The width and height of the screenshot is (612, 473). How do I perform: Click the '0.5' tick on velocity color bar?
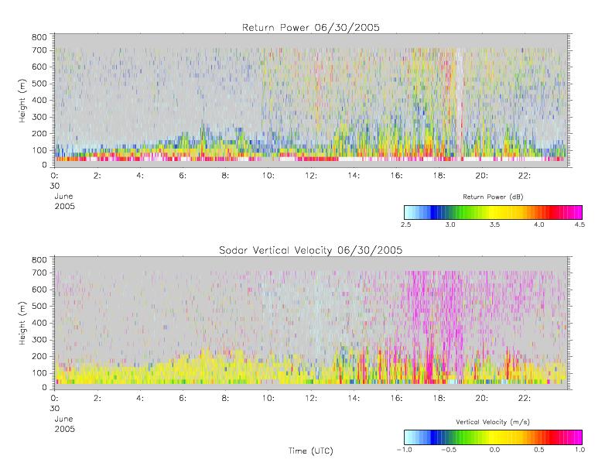(x=539, y=450)
